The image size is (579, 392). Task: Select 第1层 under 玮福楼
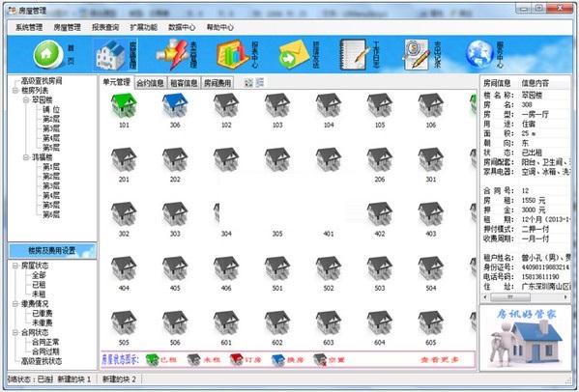coord(51,167)
